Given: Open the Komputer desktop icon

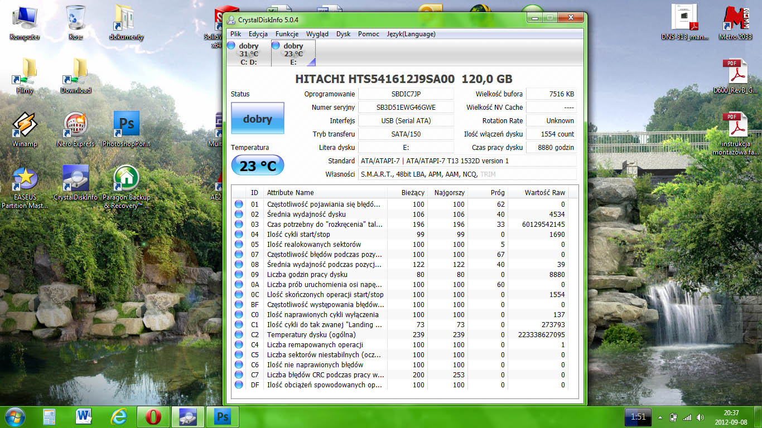Looking at the screenshot, I should point(25,22).
